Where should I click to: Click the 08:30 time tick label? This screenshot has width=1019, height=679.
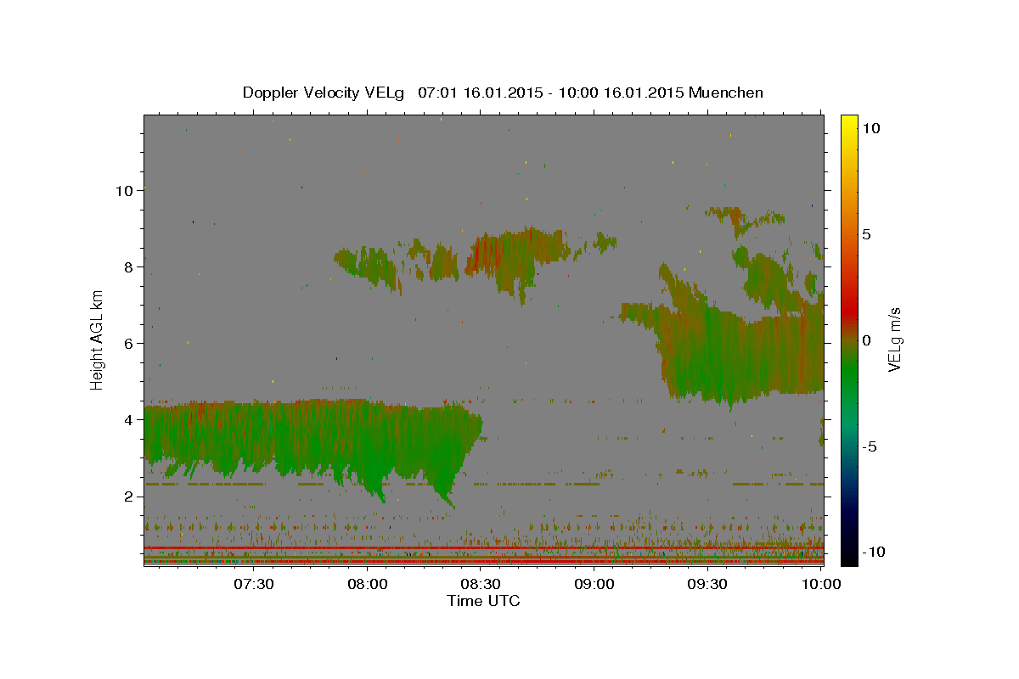click(480, 584)
